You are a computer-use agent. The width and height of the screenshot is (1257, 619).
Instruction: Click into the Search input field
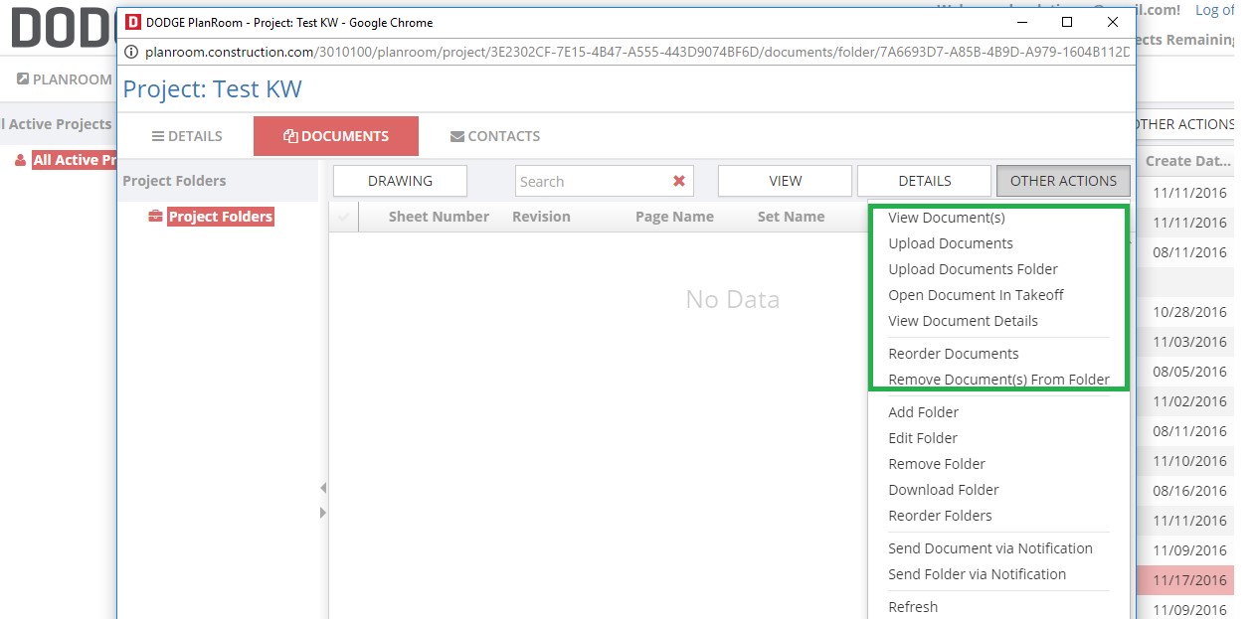coord(592,181)
